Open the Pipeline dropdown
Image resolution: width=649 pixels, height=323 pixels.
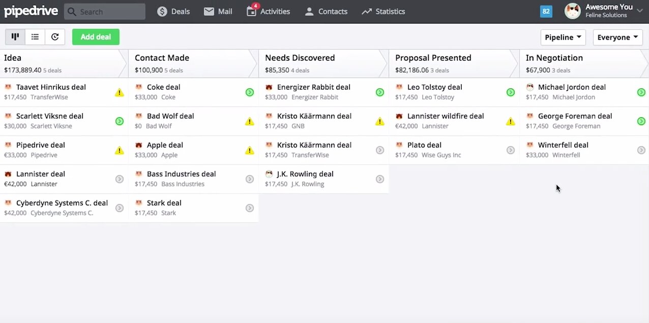pos(563,37)
